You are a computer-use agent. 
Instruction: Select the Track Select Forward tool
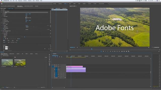50,56
